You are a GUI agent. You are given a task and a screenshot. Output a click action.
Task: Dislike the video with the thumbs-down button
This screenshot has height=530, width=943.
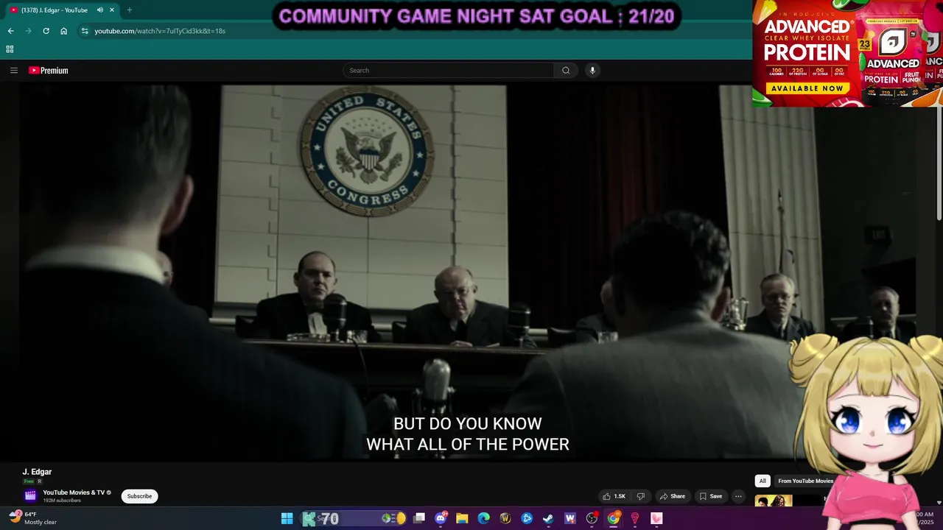641,496
